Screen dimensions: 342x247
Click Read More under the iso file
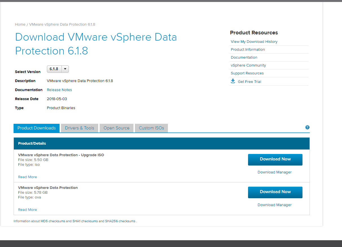[x=27, y=177]
